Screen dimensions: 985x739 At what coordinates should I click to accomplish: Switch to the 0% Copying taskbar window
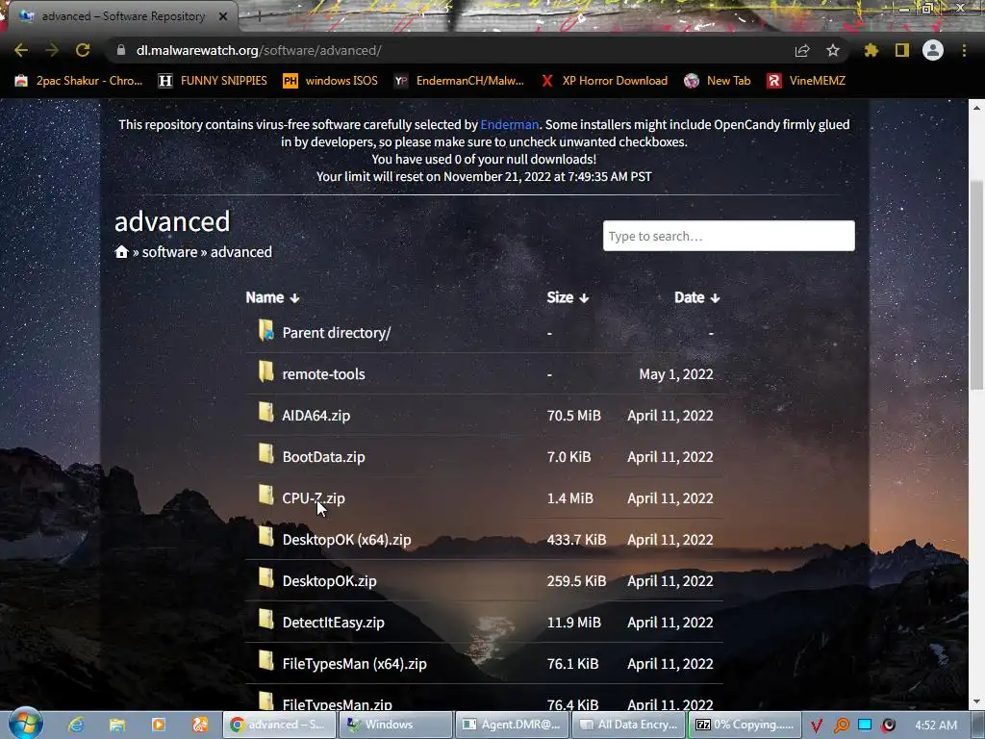[745, 725]
